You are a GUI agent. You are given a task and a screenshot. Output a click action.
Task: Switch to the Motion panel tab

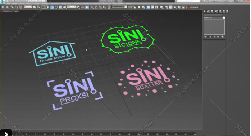[216, 11]
